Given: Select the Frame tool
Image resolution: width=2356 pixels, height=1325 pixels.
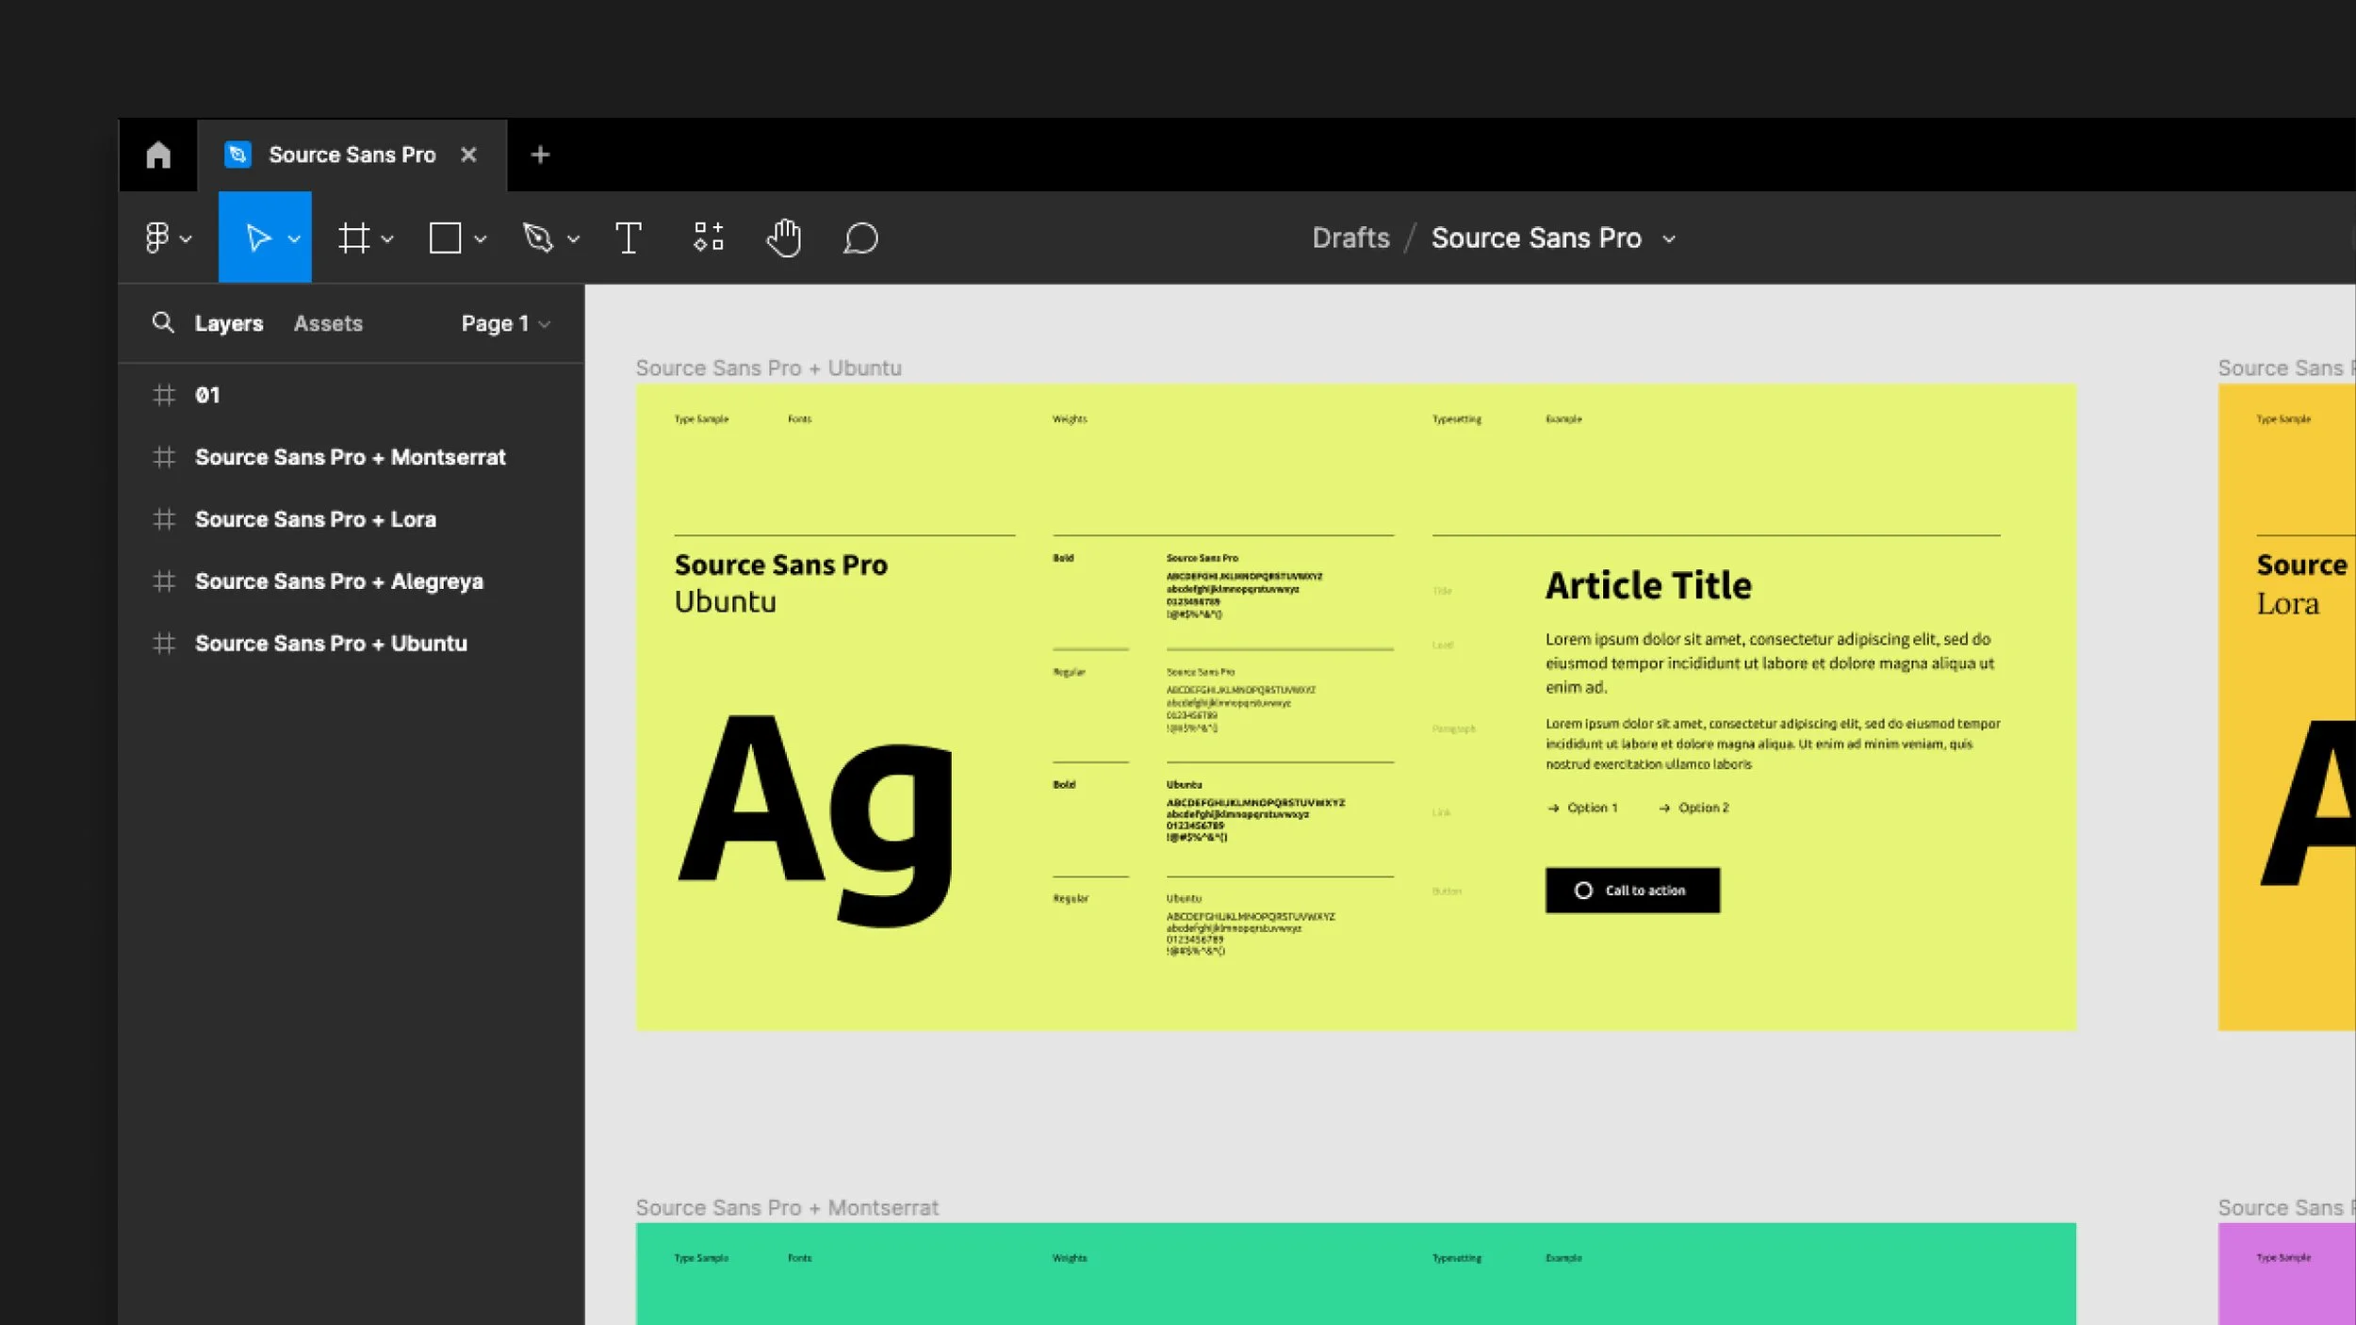Looking at the screenshot, I should tap(354, 237).
